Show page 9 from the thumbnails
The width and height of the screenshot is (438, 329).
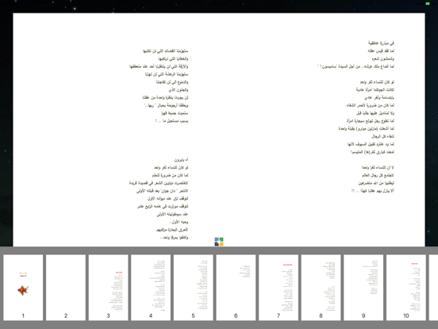click(363, 288)
